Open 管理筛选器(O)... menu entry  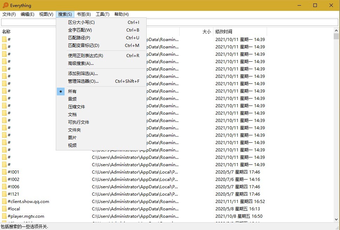click(101, 81)
